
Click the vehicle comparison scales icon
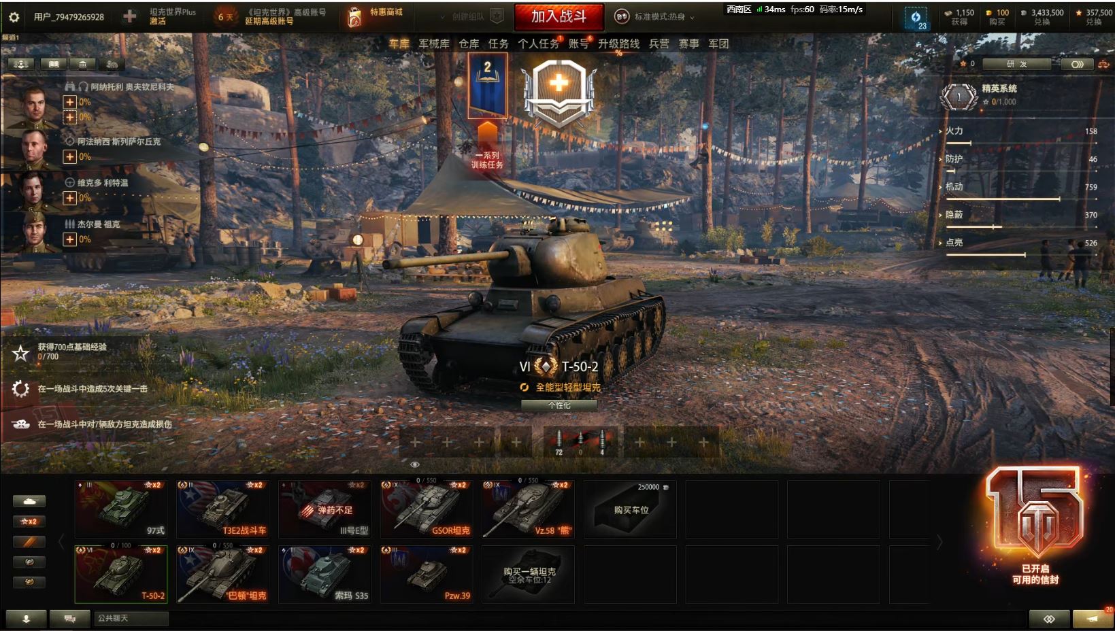pos(1103,64)
